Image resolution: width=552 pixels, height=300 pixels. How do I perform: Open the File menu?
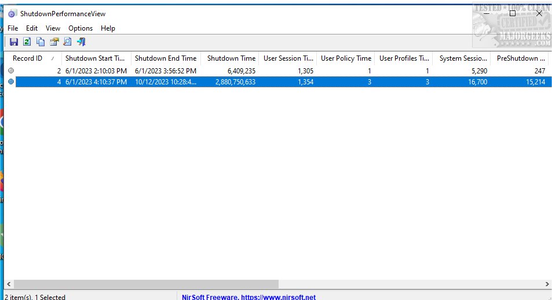click(13, 28)
